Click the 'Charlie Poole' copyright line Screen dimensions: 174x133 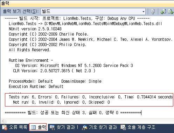[49, 34]
